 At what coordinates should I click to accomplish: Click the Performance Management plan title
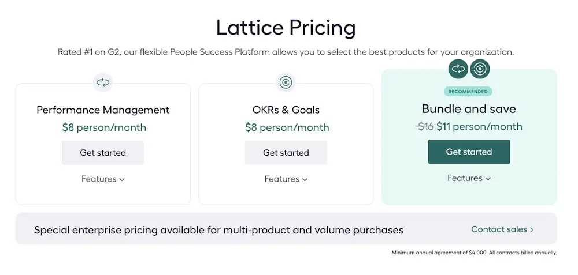click(103, 110)
